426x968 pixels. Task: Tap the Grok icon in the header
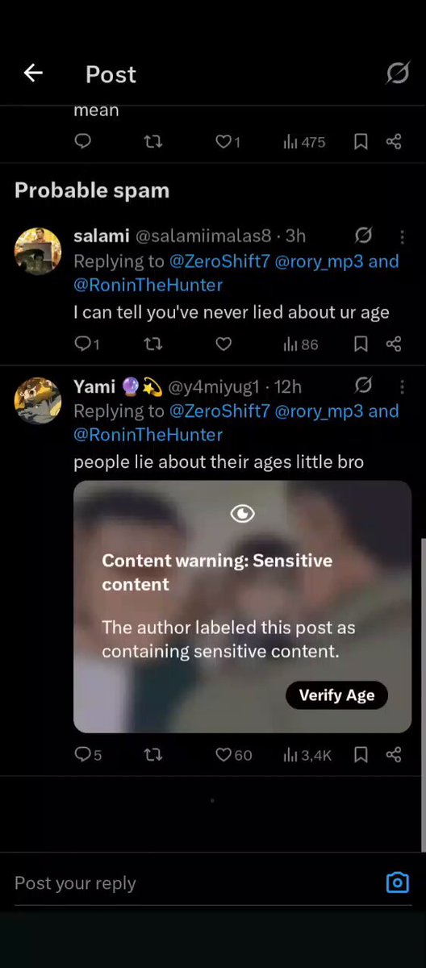click(x=398, y=73)
